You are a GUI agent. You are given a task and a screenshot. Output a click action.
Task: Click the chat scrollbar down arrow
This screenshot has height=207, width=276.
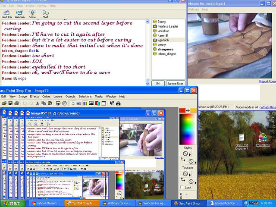[x=147, y=84]
